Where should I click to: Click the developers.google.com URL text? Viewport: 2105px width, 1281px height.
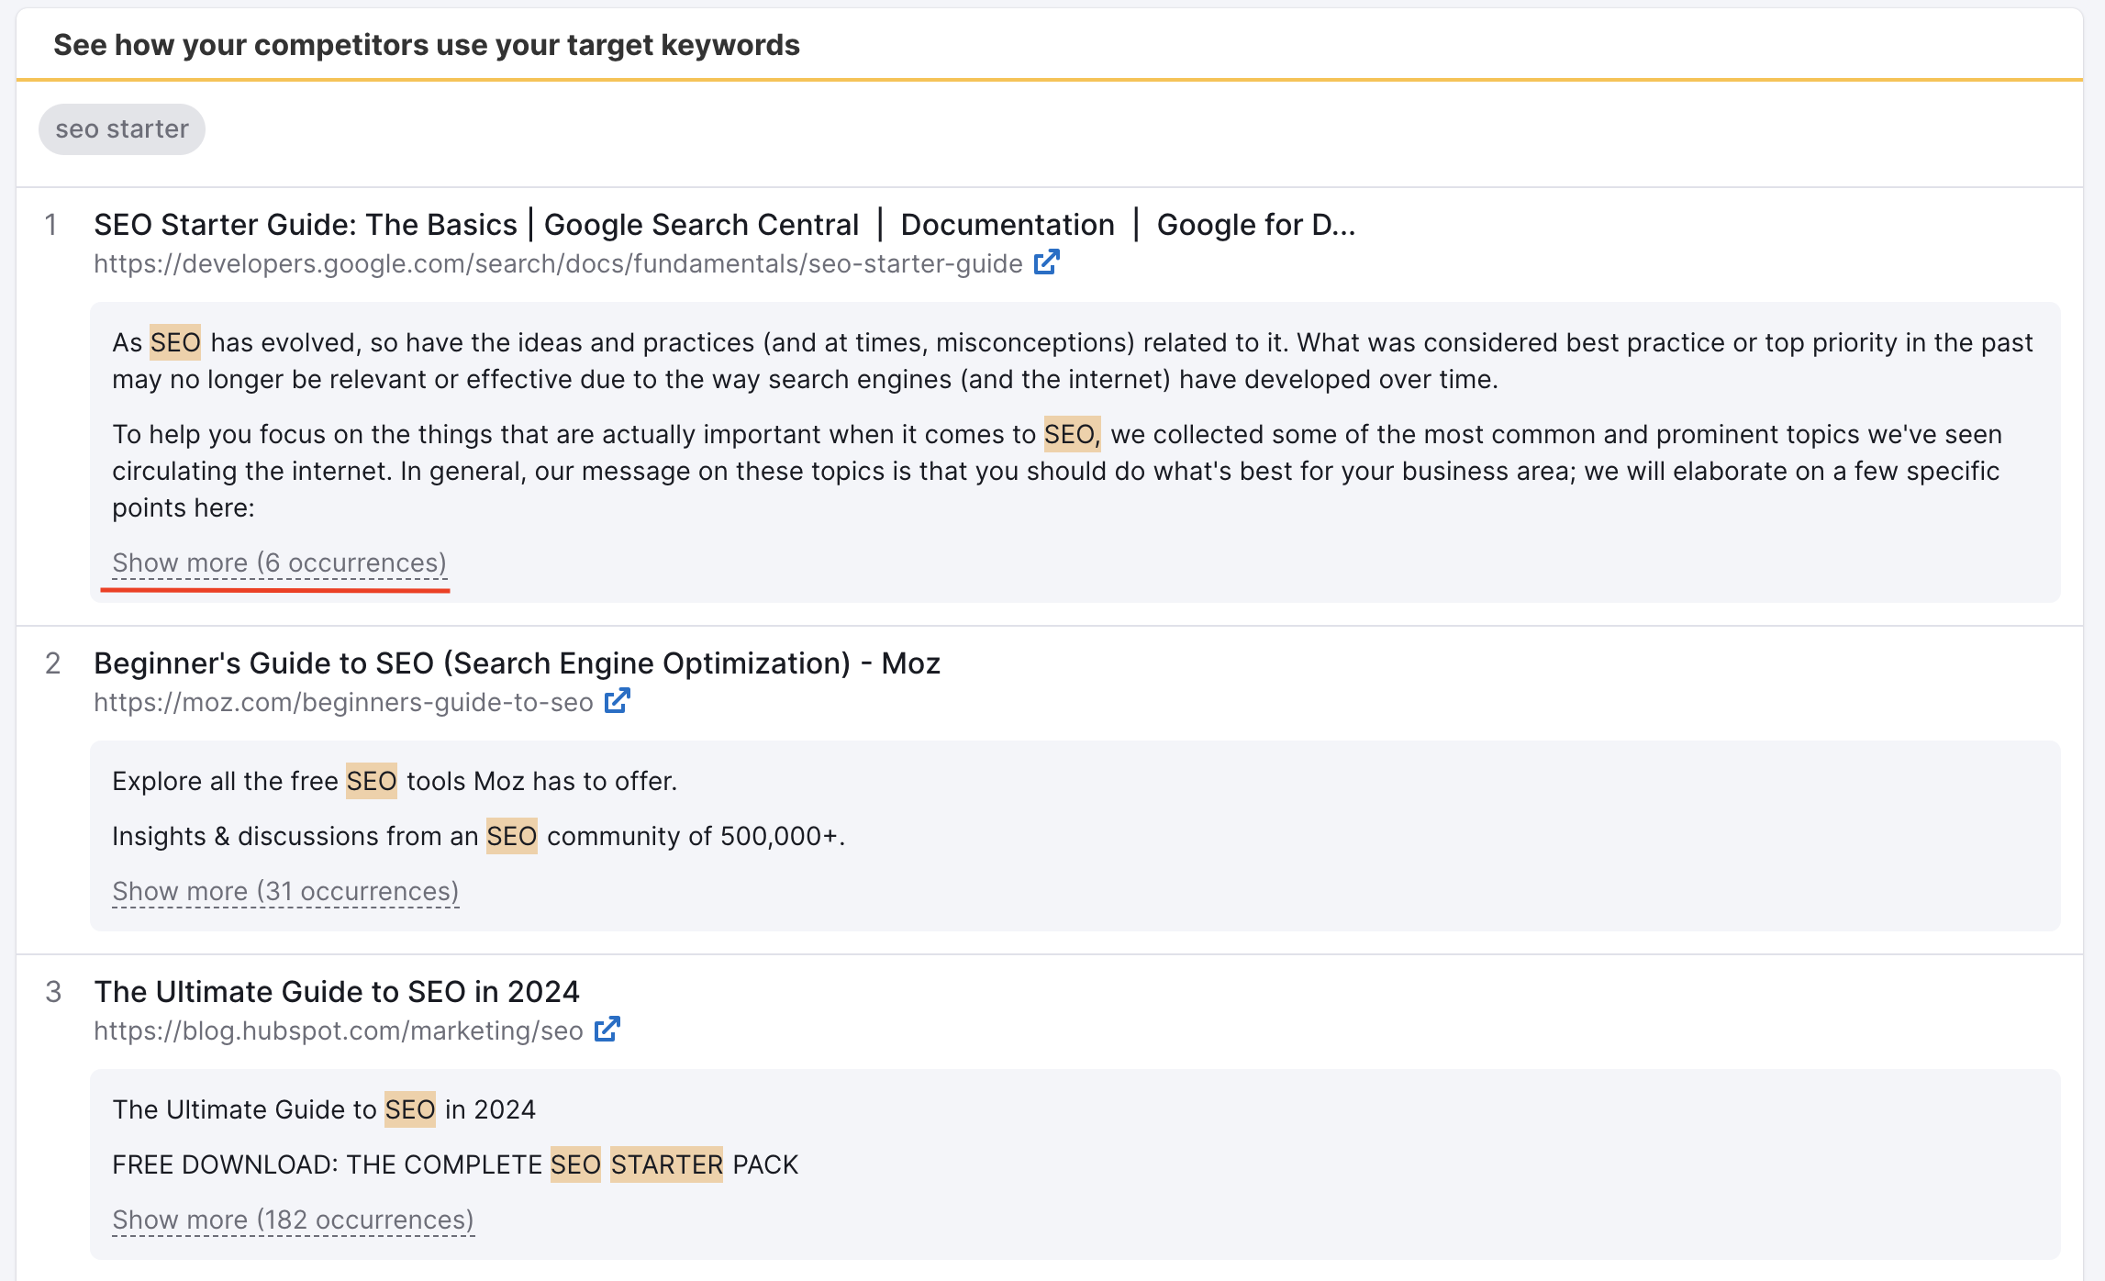click(x=558, y=262)
